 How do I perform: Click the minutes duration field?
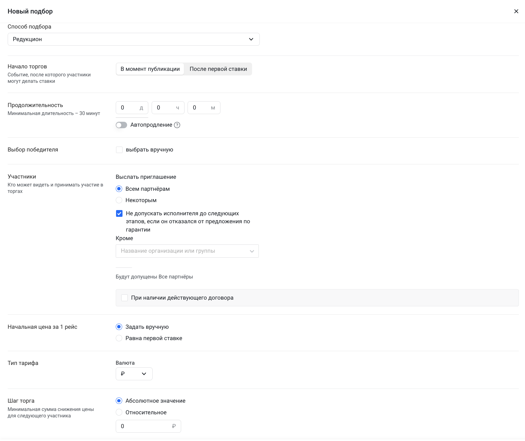pos(204,108)
